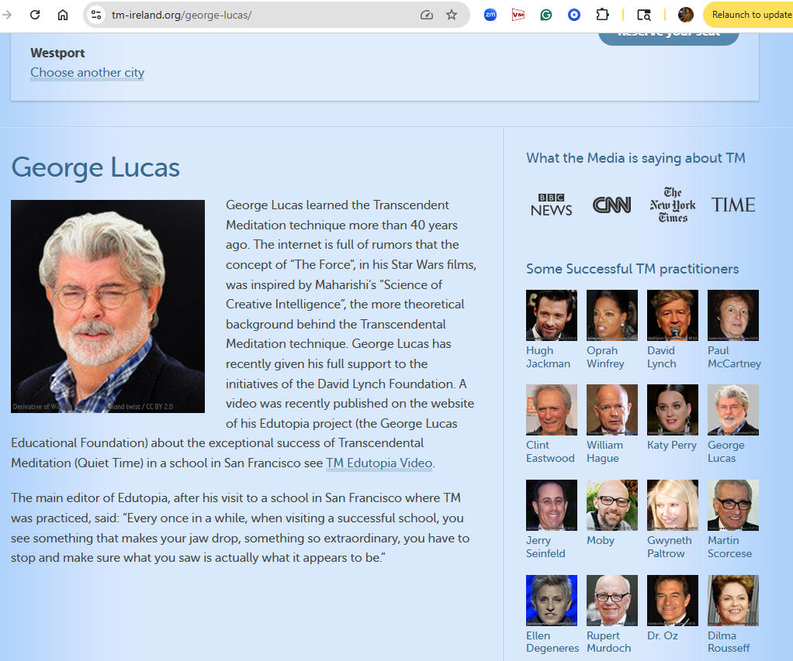The height and width of the screenshot is (661, 793).
Task: Click The New York Times logo
Action: [673, 205]
